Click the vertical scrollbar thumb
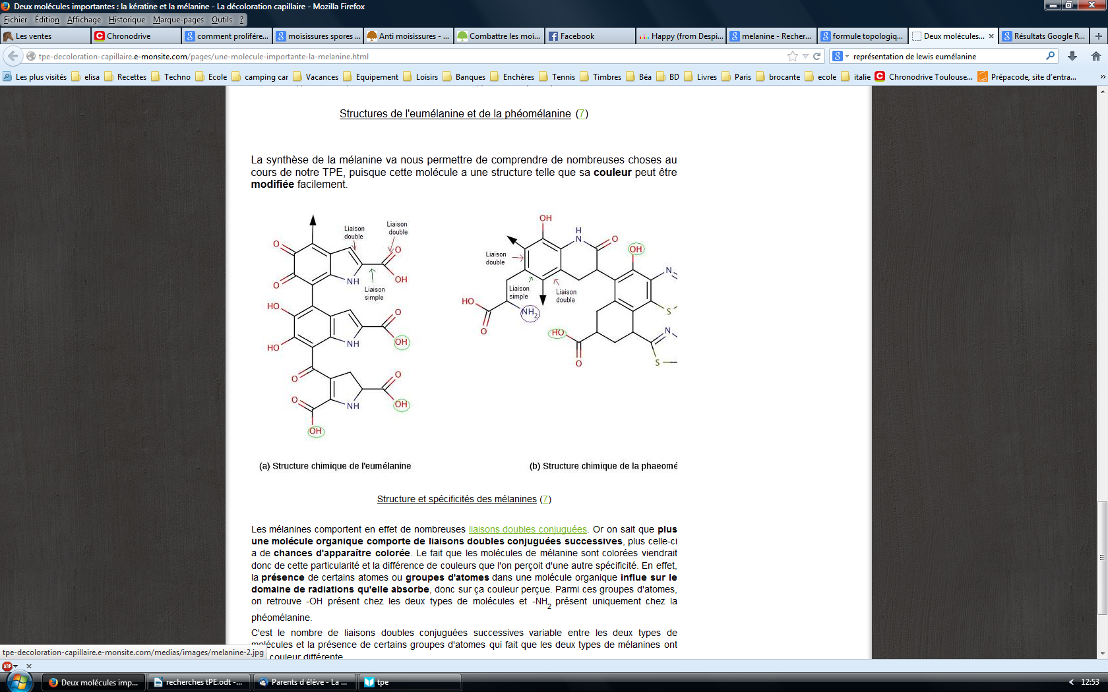This screenshot has width=1108, height=692. pos(1102,557)
